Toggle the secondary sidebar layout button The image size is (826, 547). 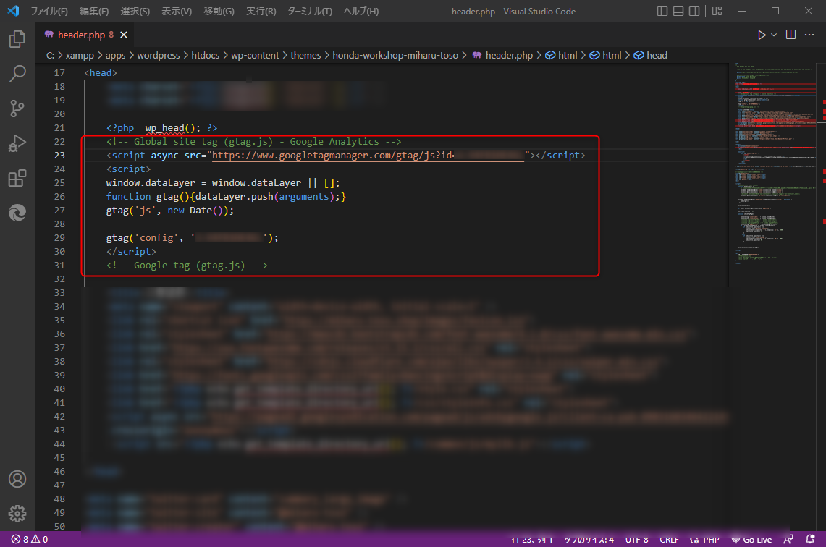[694, 11]
